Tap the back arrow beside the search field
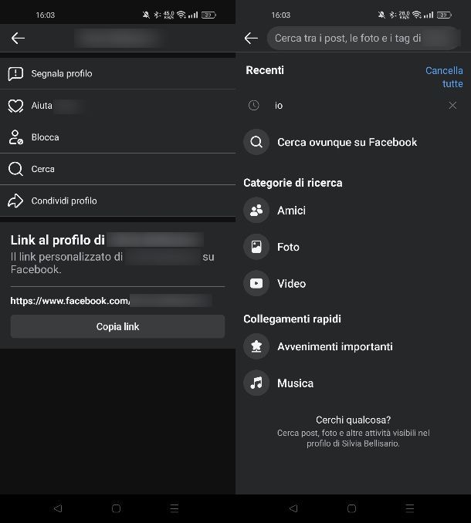The image size is (471, 523). pos(250,38)
